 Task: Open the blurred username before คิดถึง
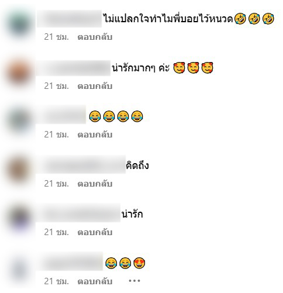[x=81, y=165]
